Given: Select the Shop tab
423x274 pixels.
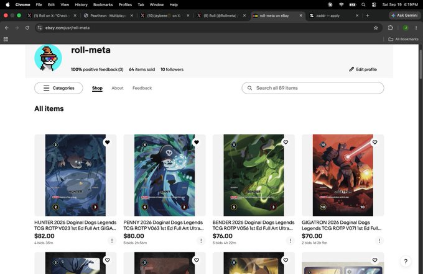Looking at the screenshot, I should (x=97, y=88).
